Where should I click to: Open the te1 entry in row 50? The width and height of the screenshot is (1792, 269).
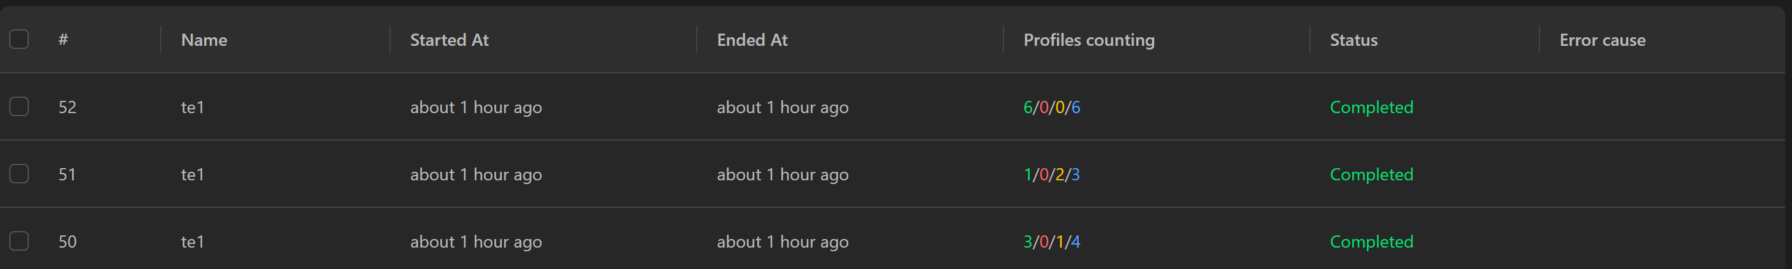pos(193,242)
